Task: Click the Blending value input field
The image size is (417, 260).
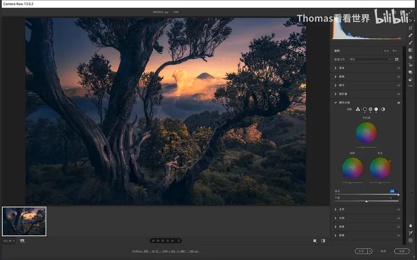Action: (394, 191)
